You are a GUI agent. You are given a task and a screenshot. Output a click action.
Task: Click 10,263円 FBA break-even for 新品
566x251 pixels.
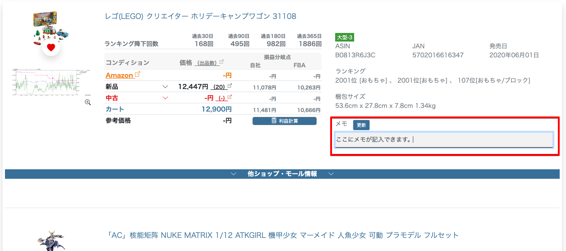pyautogui.click(x=309, y=87)
